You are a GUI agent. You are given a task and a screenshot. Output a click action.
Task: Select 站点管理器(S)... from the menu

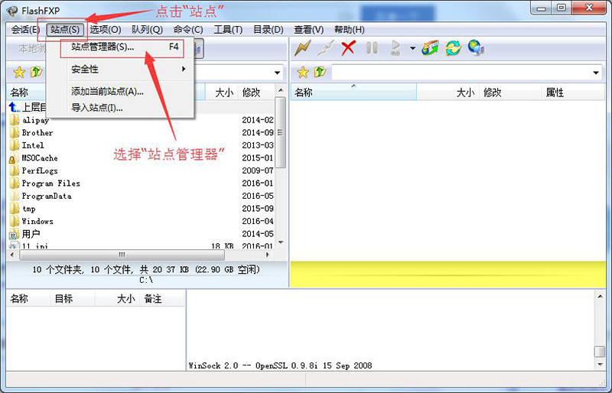pos(103,47)
